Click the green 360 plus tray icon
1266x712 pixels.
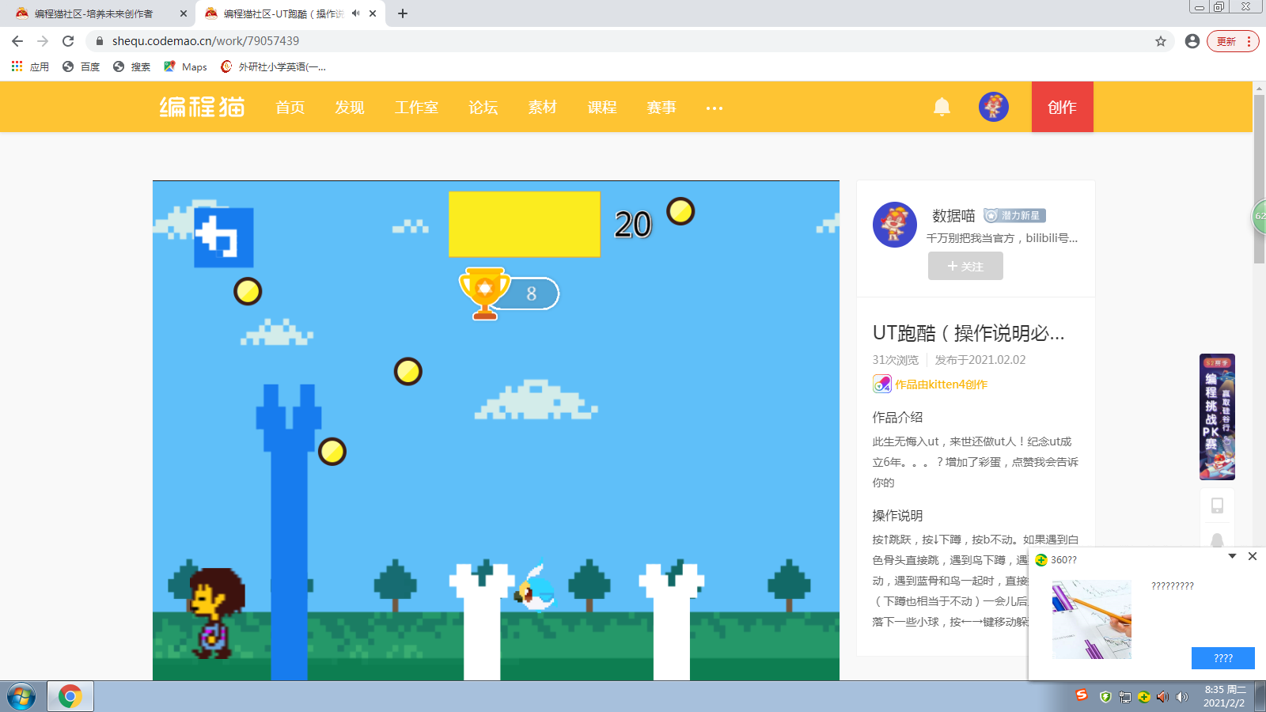(x=1143, y=697)
